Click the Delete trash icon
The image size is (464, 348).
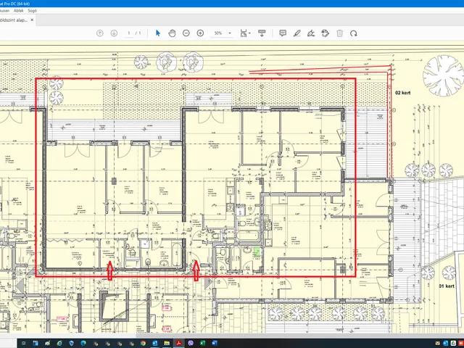coord(339,33)
